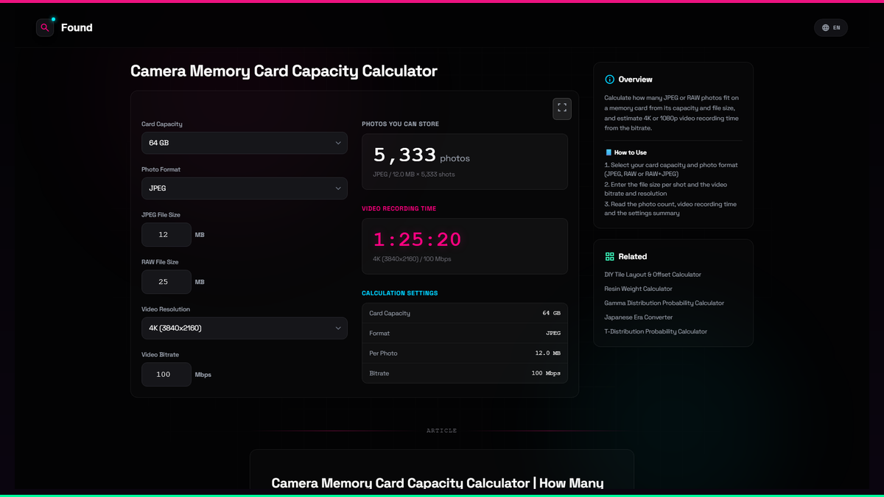The width and height of the screenshot is (884, 497).
Task: Open the EN language selector
Action: [x=831, y=28]
